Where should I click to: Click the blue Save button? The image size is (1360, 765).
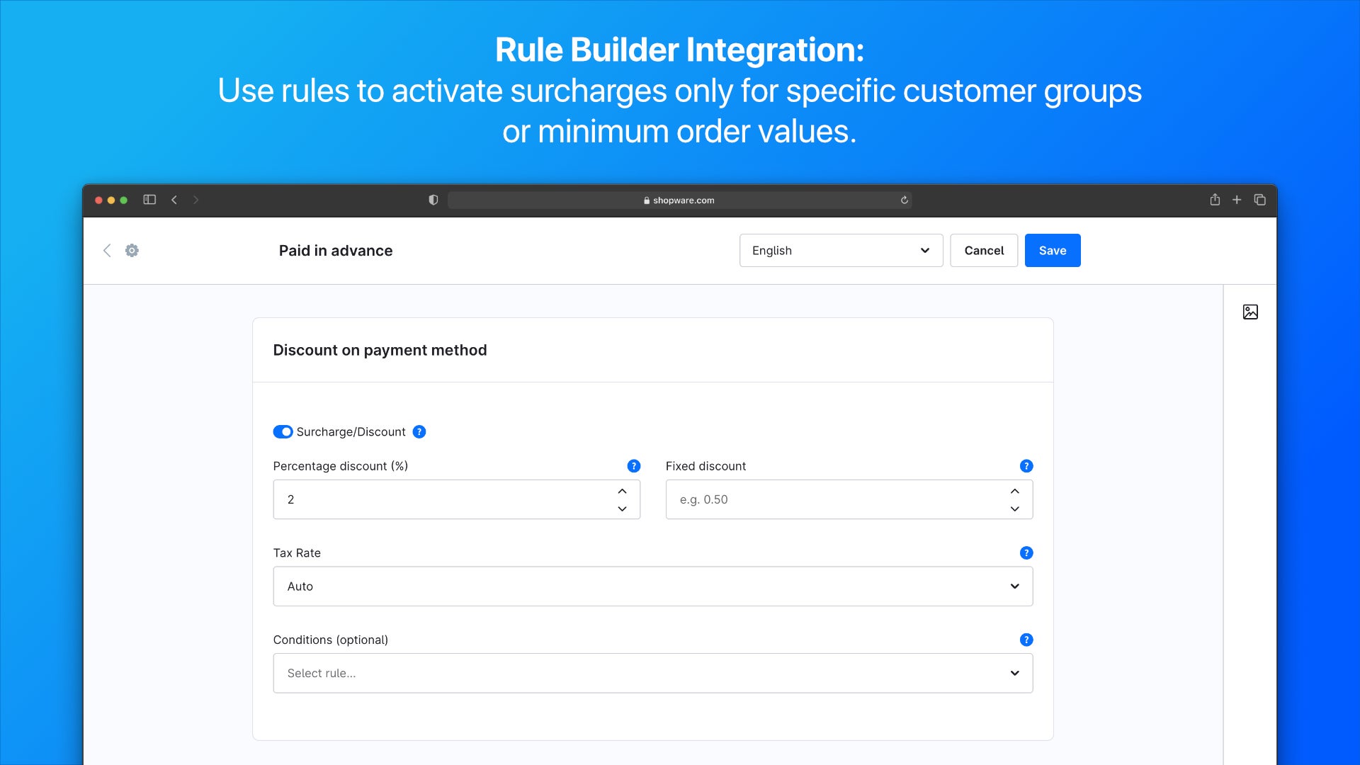click(1052, 251)
